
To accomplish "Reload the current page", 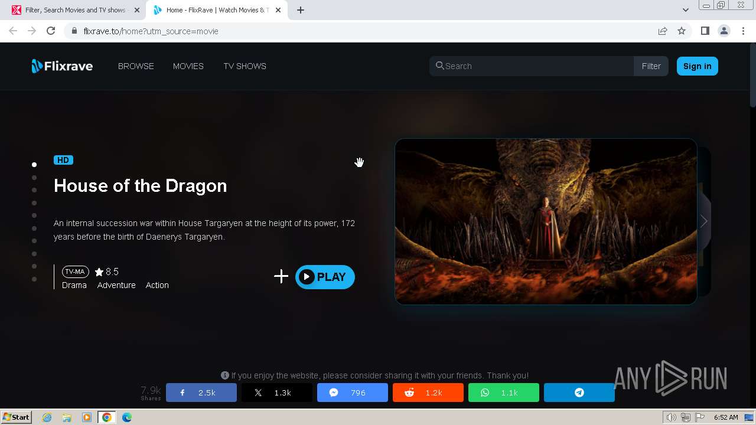I will 51,31.
